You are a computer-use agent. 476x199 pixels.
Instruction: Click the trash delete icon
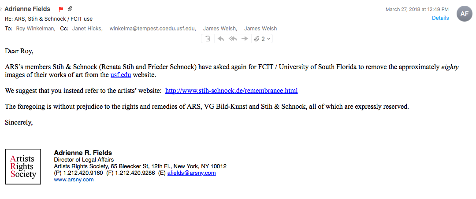point(208,39)
